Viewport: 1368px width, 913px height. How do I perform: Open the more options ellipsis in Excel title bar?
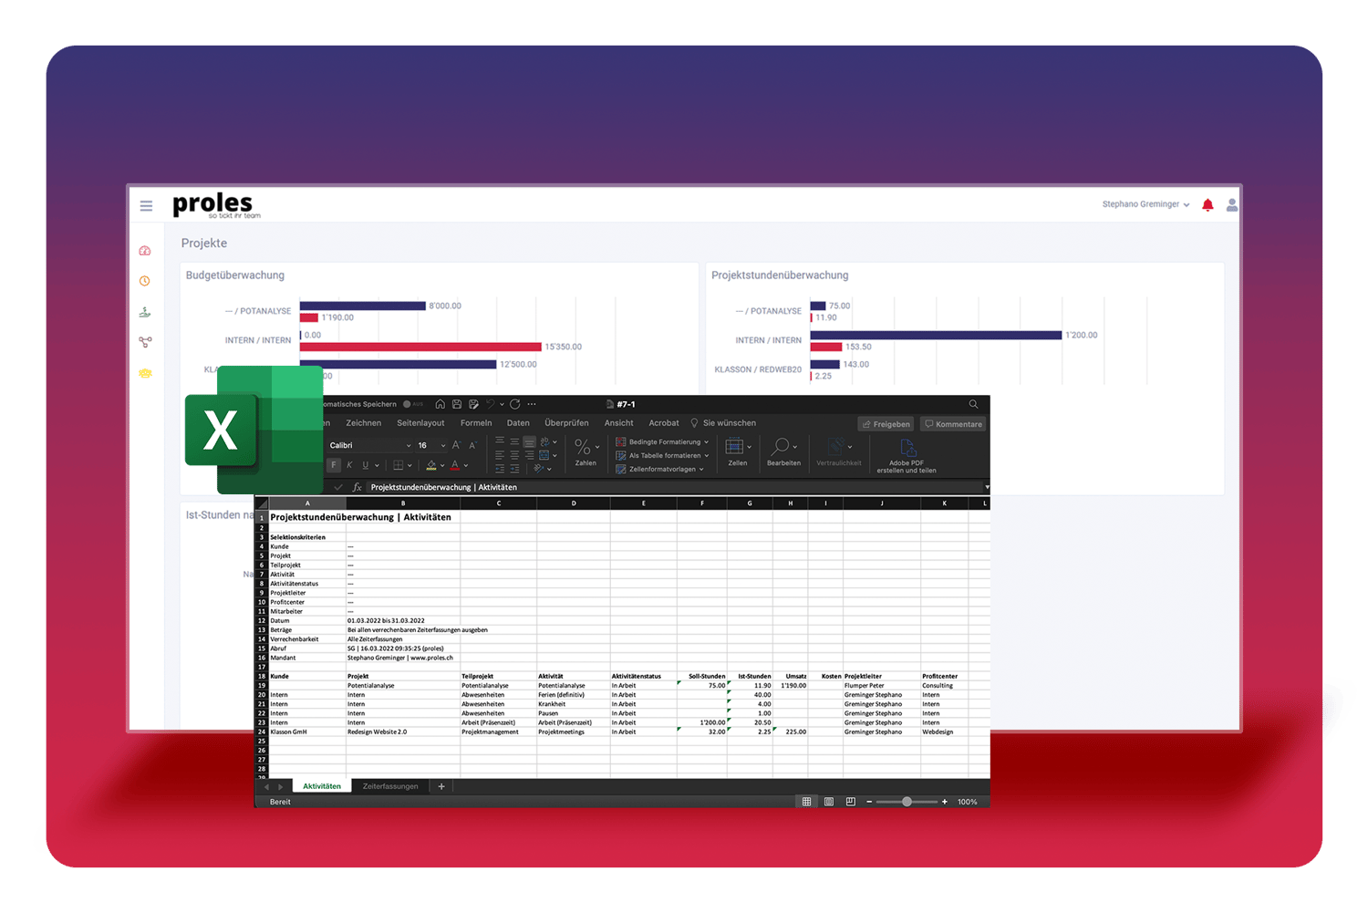point(532,404)
